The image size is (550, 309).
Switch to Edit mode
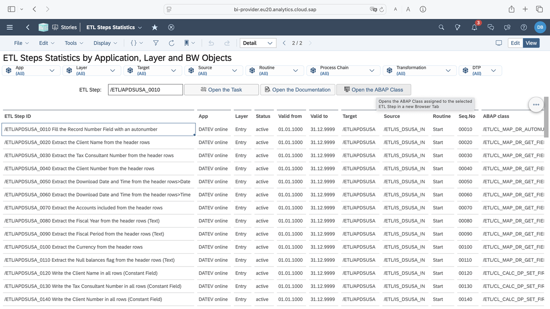[515, 43]
